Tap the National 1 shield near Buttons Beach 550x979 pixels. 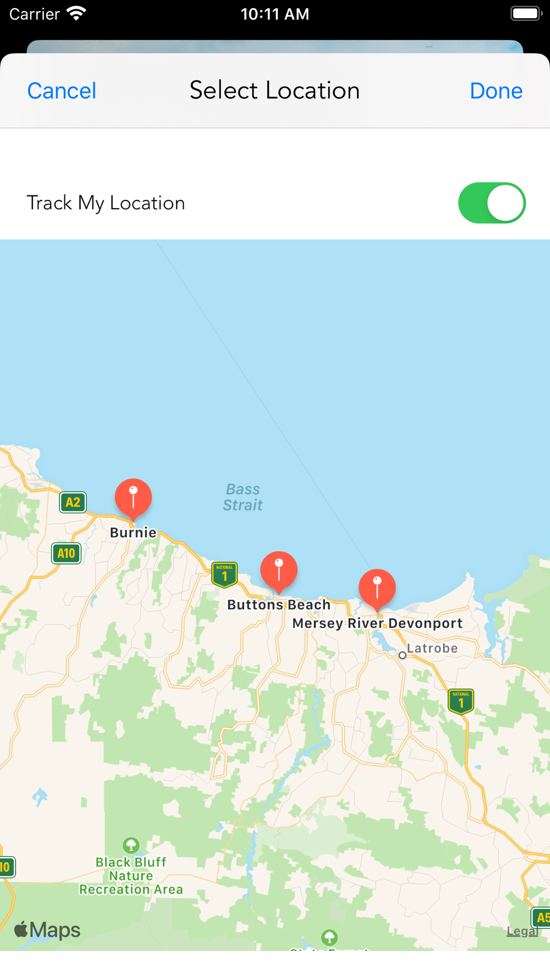(224, 575)
